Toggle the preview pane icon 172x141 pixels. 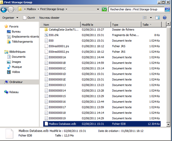(x=158, y=18)
